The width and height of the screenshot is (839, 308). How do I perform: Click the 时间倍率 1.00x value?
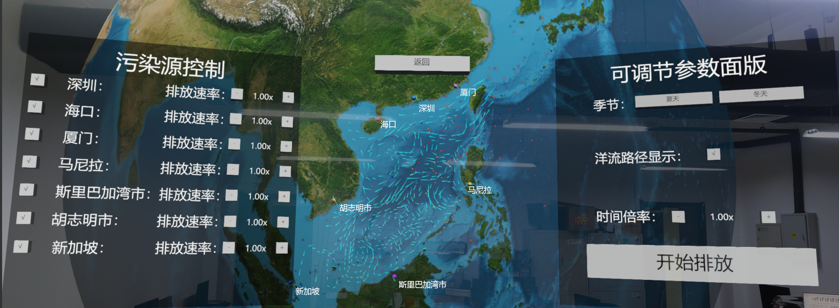(x=722, y=217)
